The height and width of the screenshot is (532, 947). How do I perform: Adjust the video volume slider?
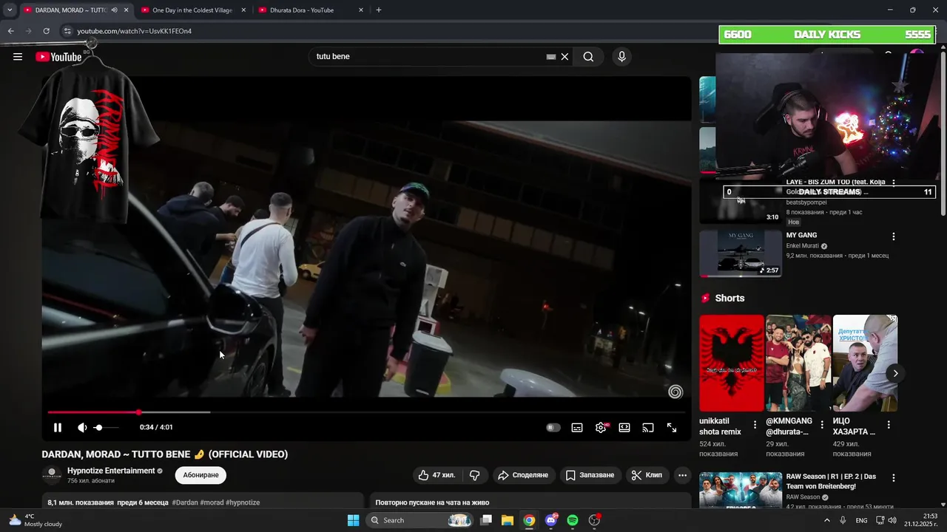[107, 428]
